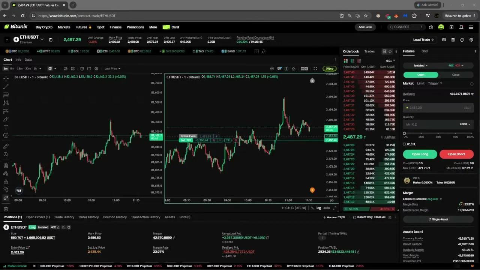Pick the text annotation tool
Viewport: 480px width, 270px height.
coord(6,127)
